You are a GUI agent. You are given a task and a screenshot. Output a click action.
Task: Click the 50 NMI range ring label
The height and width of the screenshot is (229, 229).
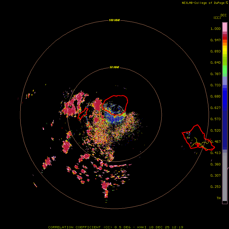[x=114, y=67]
